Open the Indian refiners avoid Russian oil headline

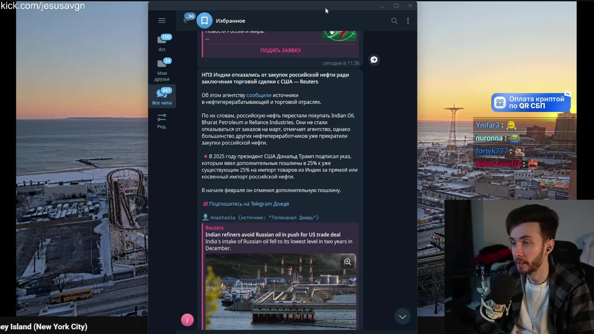(x=273, y=235)
